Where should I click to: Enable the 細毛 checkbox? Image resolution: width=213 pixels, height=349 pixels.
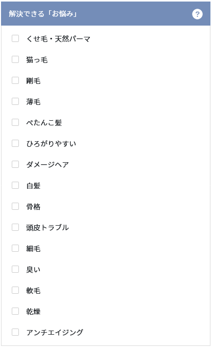tap(15, 248)
